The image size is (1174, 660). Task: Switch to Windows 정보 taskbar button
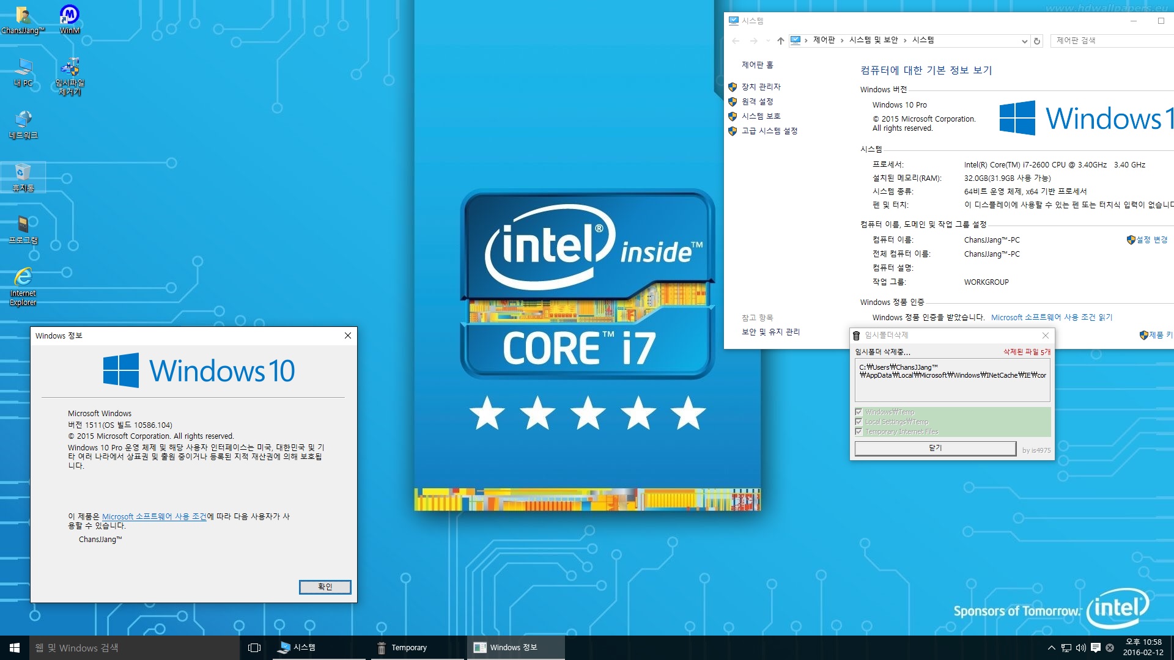tap(515, 648)
